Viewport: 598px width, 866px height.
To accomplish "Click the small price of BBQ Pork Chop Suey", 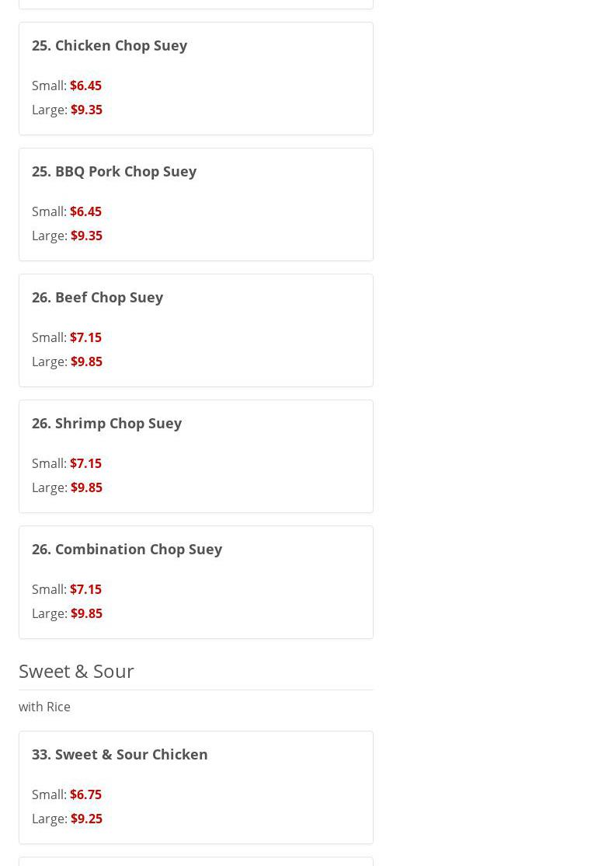I will tap(85, 211).
